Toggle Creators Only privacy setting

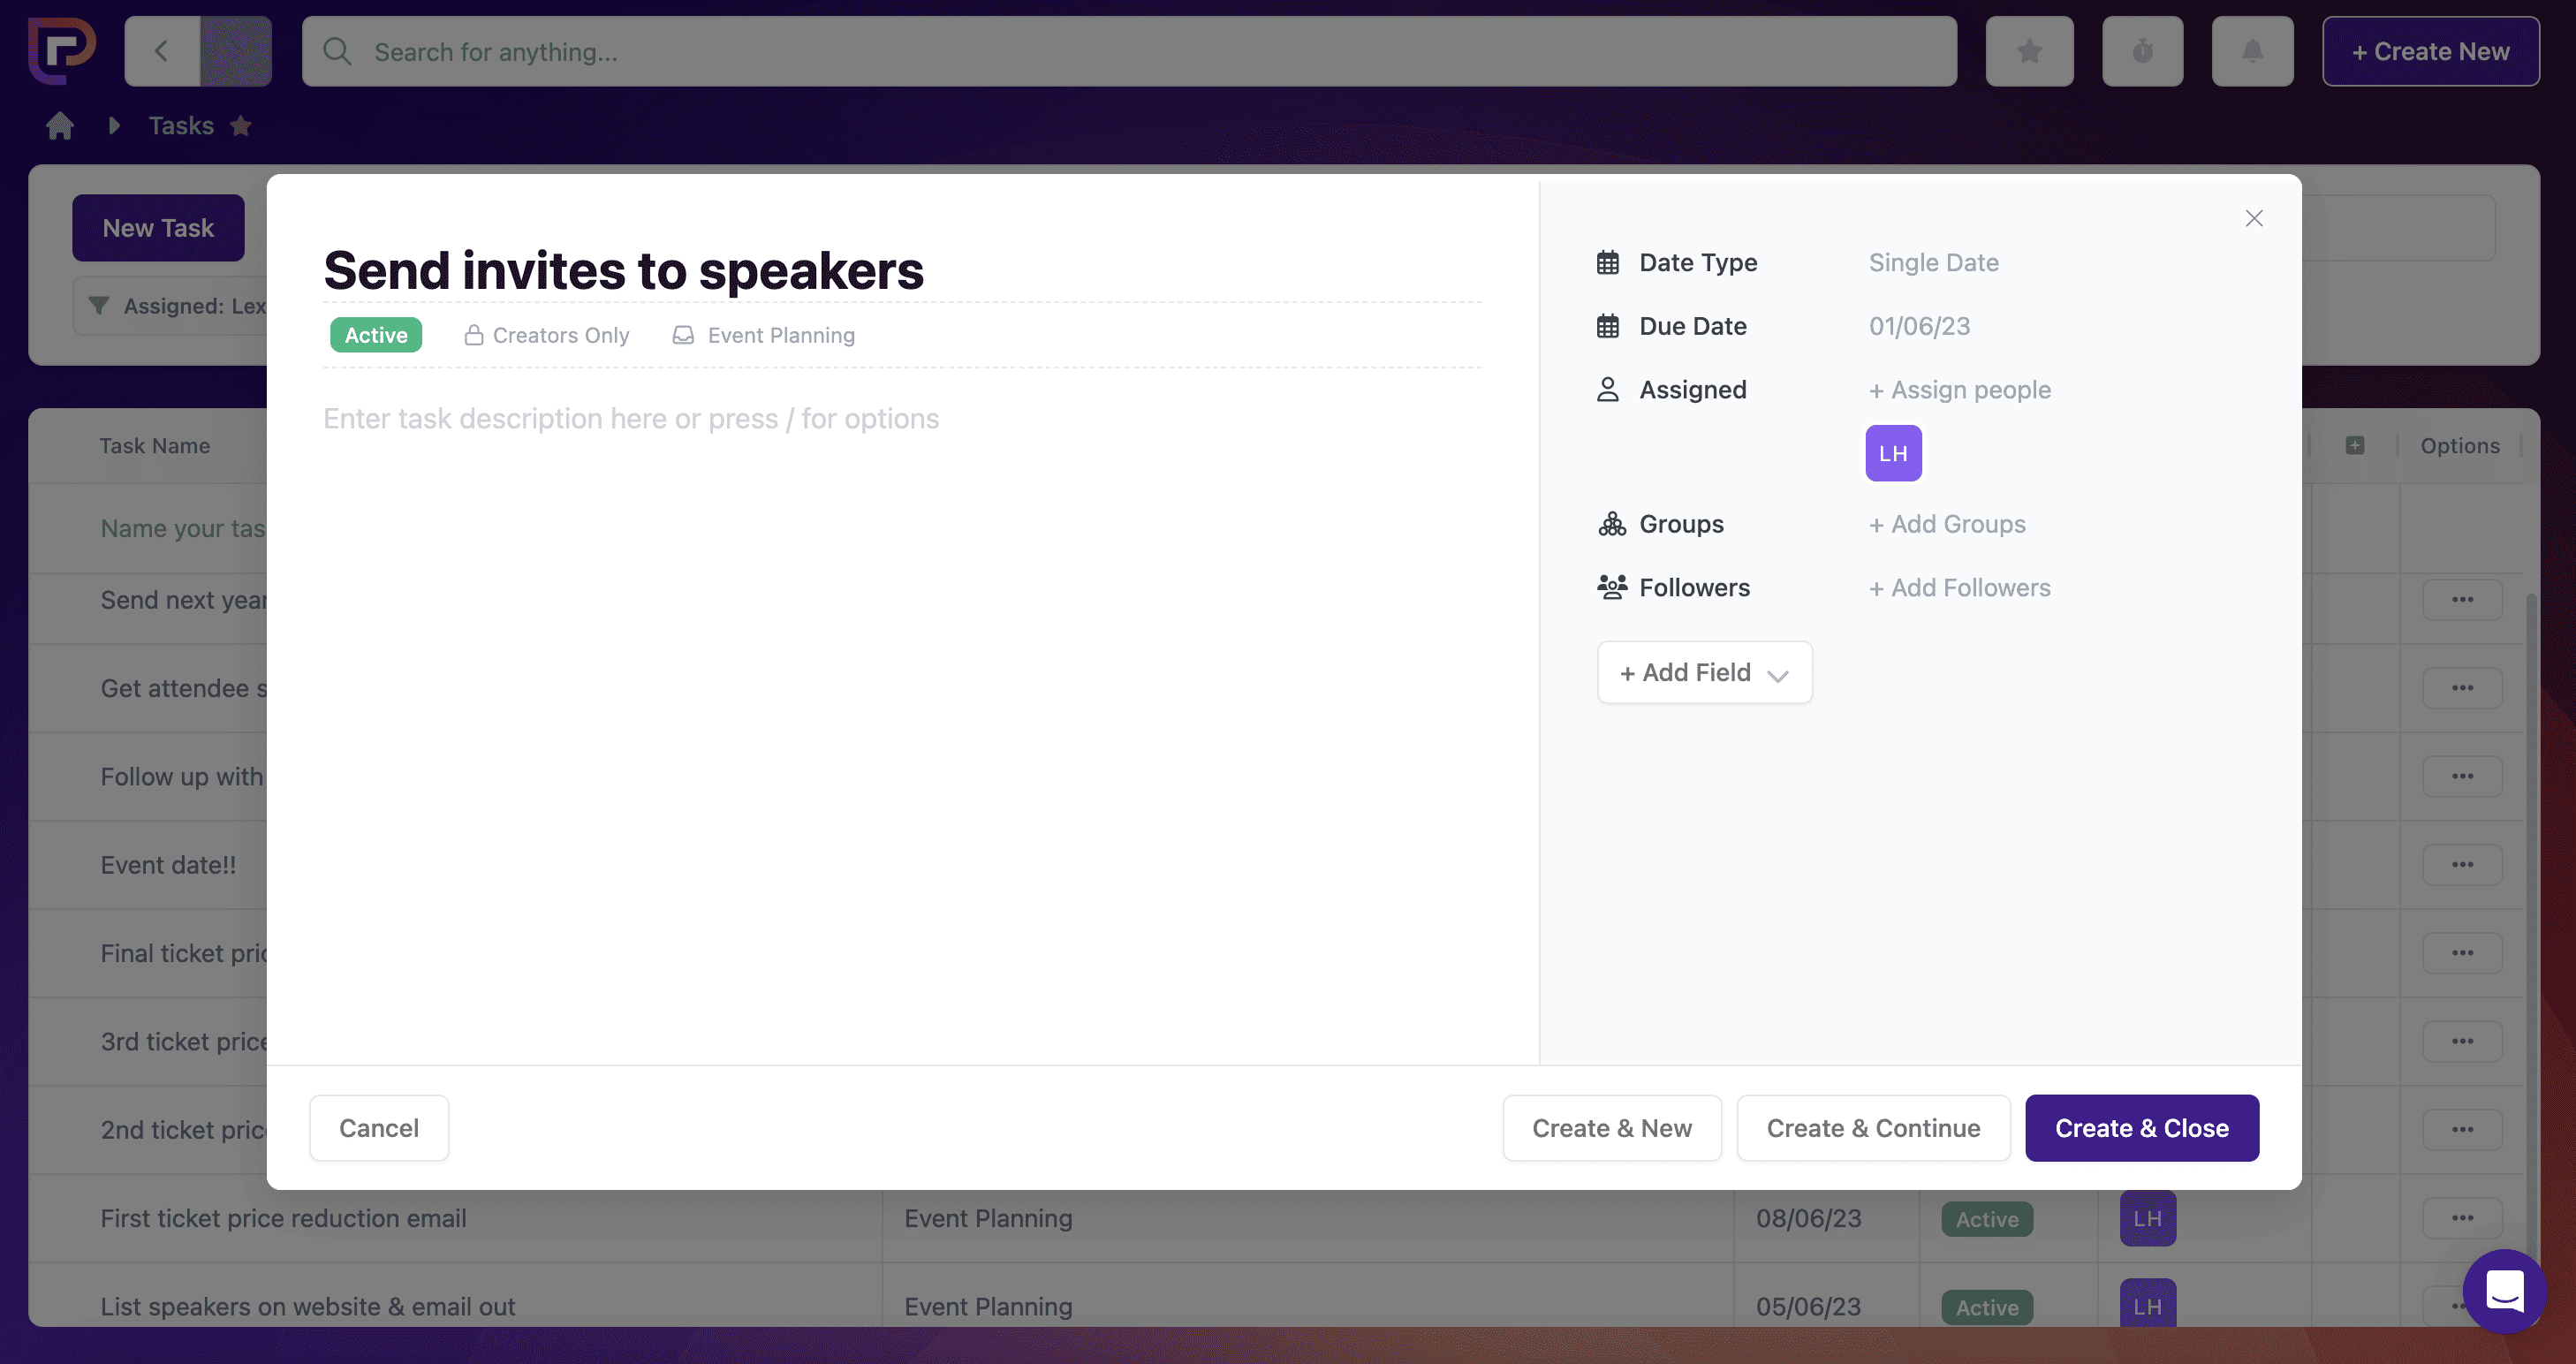tap(547, 335)
